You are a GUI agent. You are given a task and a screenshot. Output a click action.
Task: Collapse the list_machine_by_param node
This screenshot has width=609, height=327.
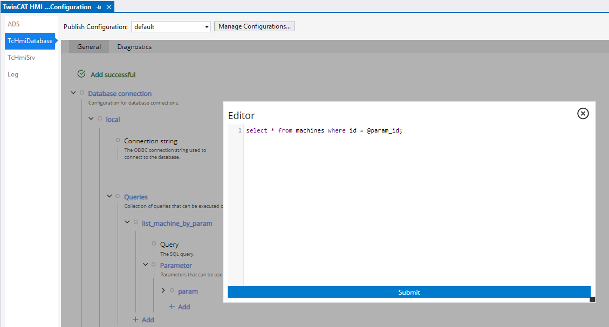click(x=127, y=222)
